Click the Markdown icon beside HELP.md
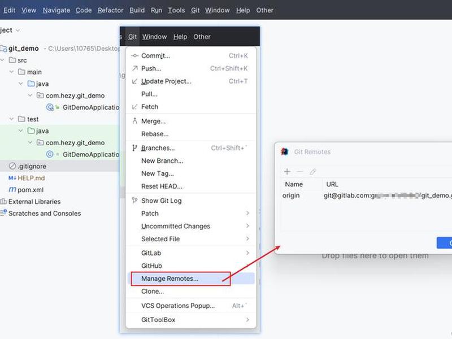Viewport: 452px width, 339px height. [x=12, y=178]
